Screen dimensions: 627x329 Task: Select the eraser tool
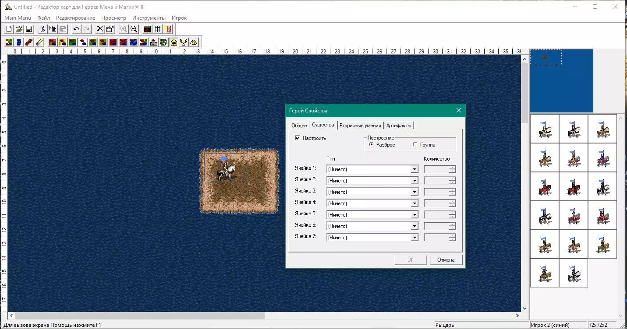39,42
